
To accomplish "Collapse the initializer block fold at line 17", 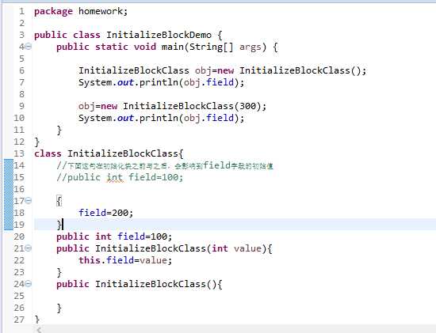I will tap(29, 200).
